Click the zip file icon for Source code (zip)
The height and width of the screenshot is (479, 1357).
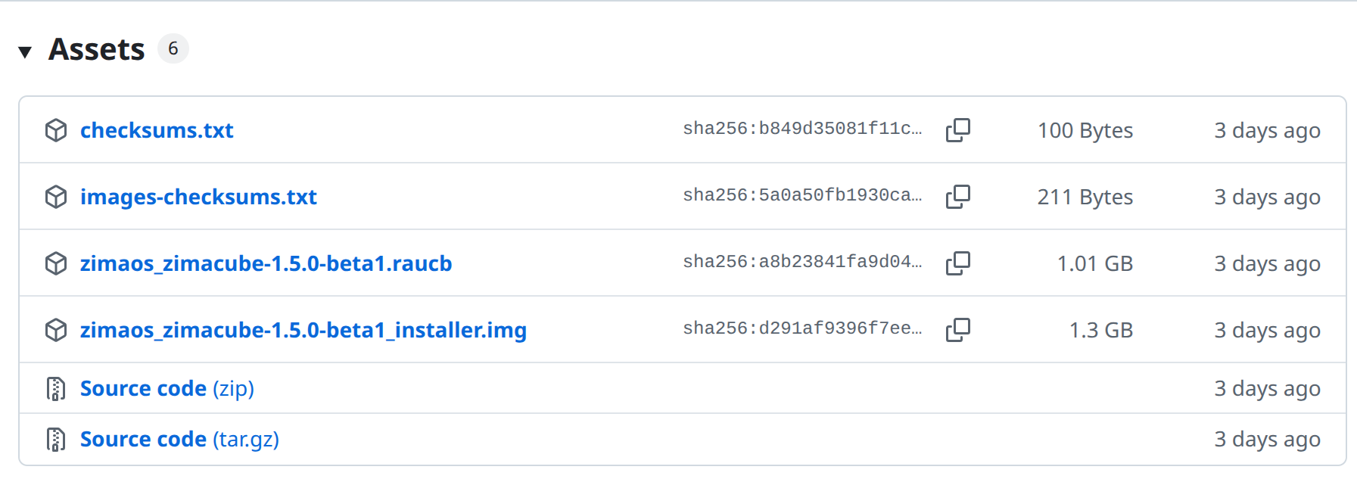coord(56,388)
